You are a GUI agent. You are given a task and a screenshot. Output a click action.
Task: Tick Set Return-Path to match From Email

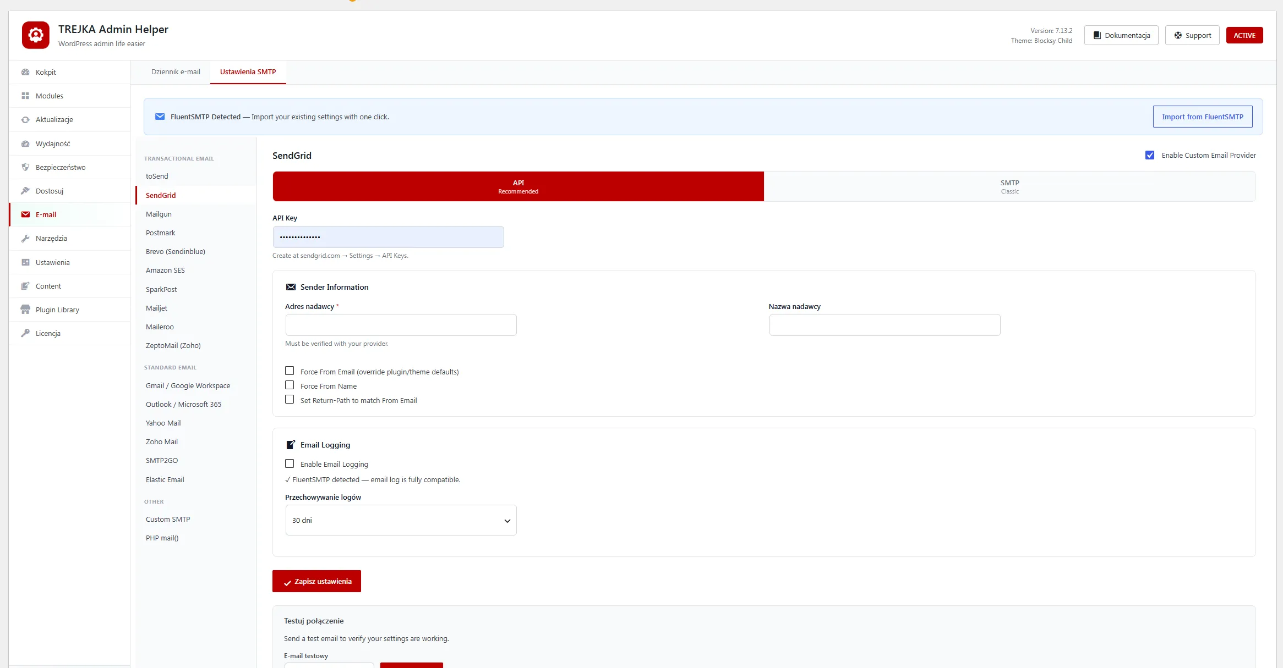click(290, 400)
